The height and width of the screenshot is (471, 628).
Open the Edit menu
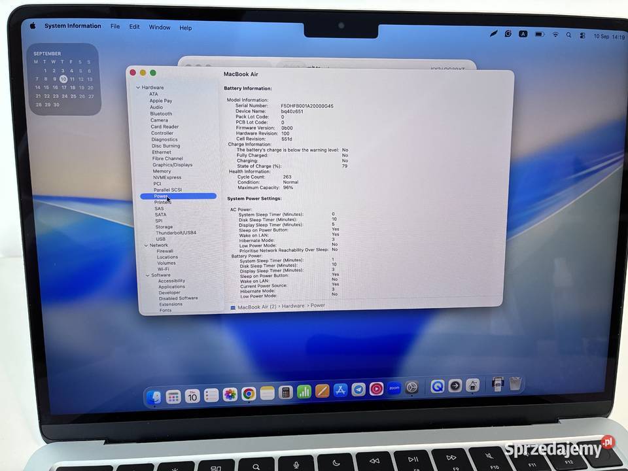click(134, 27)
